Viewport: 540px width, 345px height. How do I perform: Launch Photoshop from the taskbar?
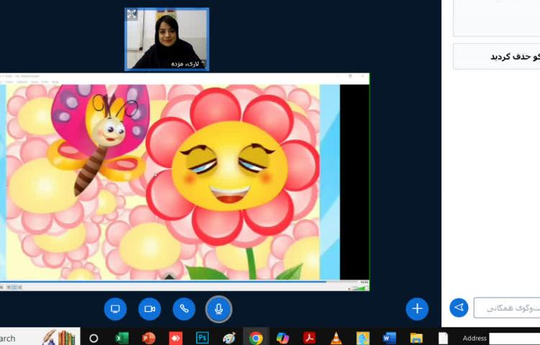pyautogui.click(x=202, y=338)
